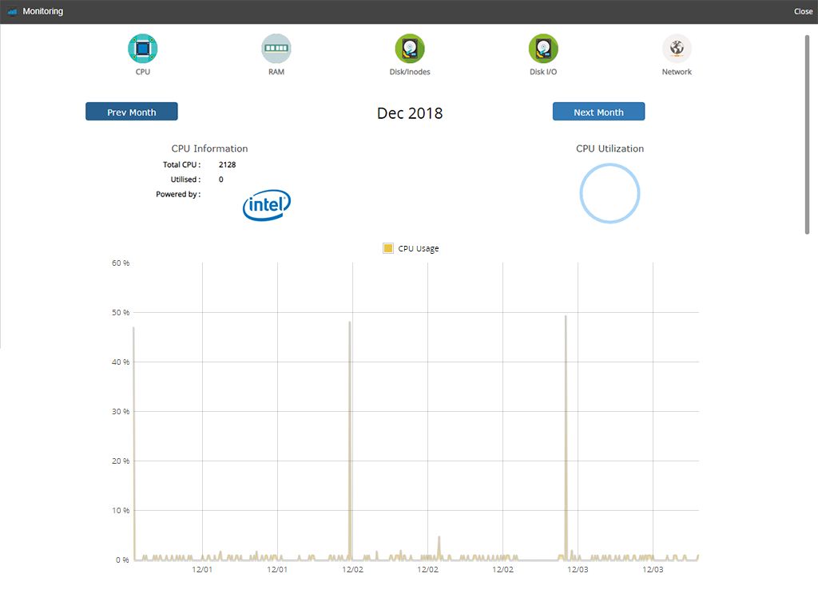Toggle the CPU Usage legend label
The height and width of the screenshot is (613, 818).
[x=419, y=248]
